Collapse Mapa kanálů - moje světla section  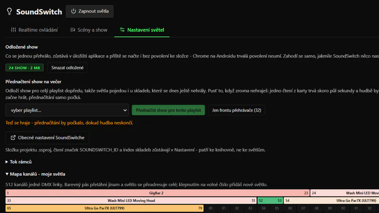[x=35, y=174]
